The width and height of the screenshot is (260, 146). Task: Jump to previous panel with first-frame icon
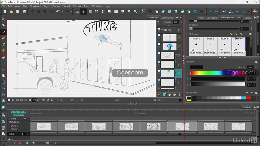[x=224, y=12]
